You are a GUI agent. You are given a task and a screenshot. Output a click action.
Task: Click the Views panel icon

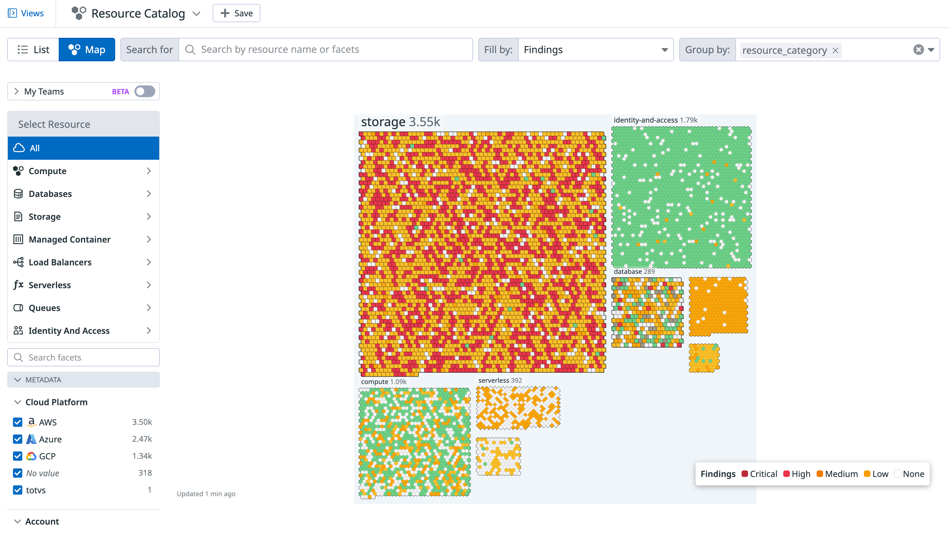coord(12,13)
